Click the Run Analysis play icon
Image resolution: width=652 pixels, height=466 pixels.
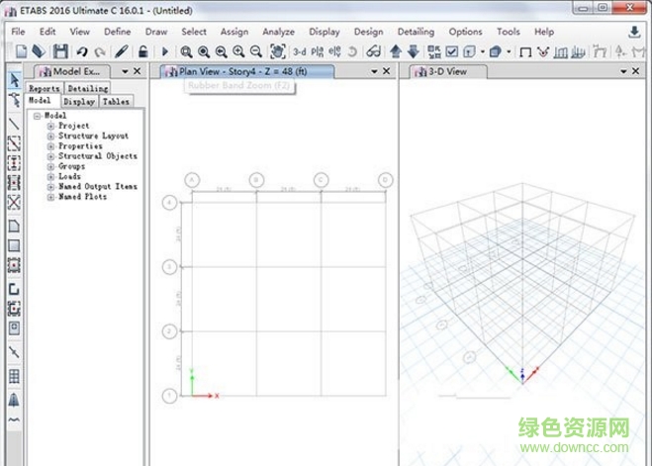[x=164, y=50]
